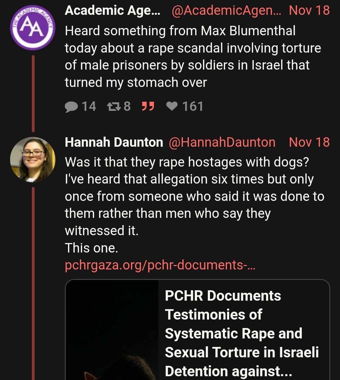Open the link preview card thumbnail image
Image resolution: width=340 pixels, height=380 pixels.
coord(112,330)
